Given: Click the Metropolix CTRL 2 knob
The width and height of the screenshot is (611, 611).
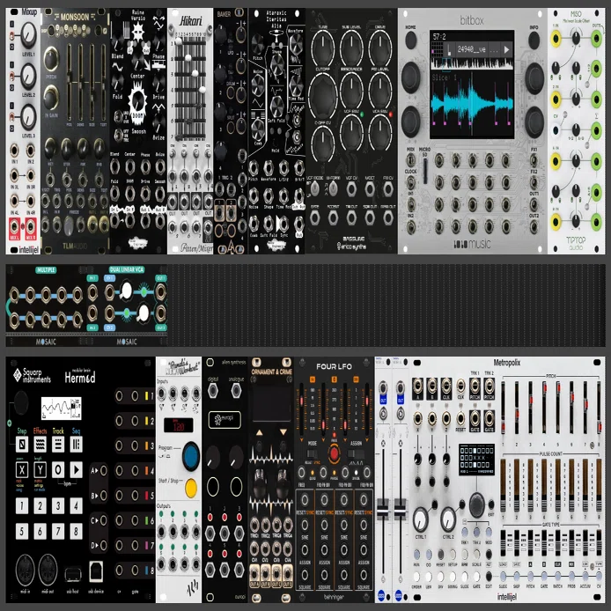Looking at the screenshot, I should pos(448,519).
